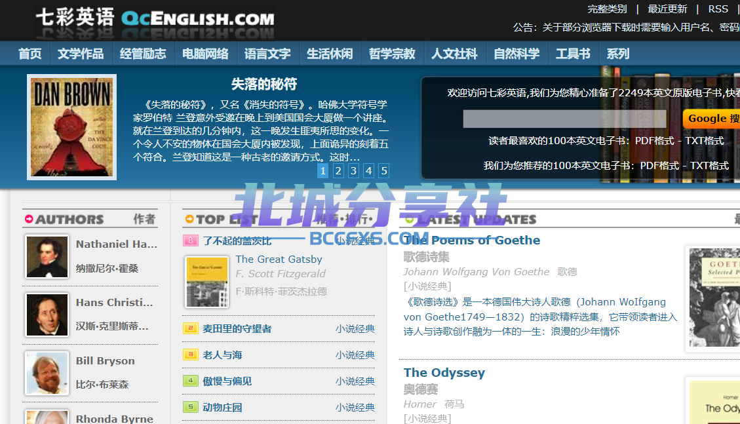Open TXT格式 of readers' favorite 100 books

coord(704,140)
